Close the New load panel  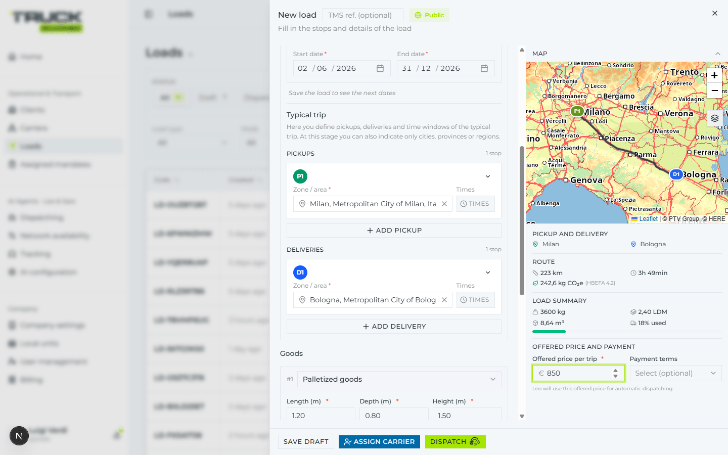pos(714,14)
